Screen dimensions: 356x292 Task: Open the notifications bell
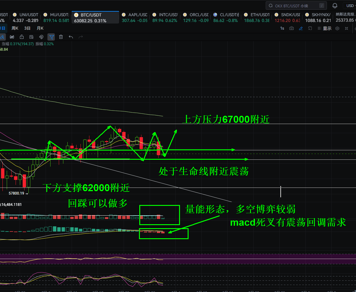pyautogui.click(x=335, y=6)
